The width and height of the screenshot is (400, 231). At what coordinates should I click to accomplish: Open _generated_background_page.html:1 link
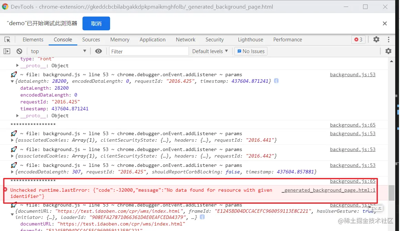click(x=329, y=190)
